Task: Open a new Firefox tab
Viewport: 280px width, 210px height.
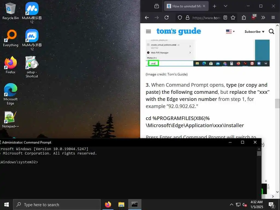Action: pos(214,6)
